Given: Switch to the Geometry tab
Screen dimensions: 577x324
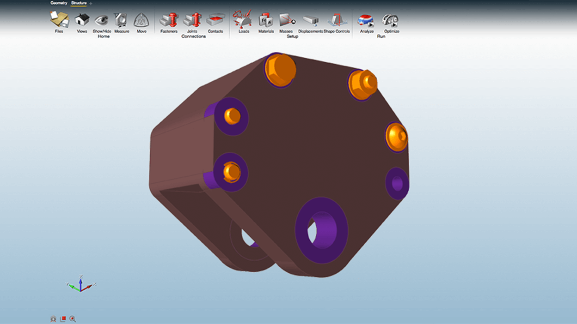Looking at the screenshot, I should tap(59, 3).
